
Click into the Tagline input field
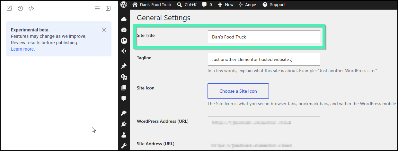click(x=264, y=59)
